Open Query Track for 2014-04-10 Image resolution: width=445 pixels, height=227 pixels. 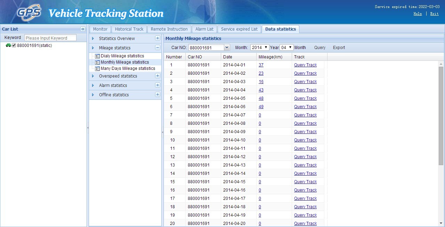click(305, 140)
